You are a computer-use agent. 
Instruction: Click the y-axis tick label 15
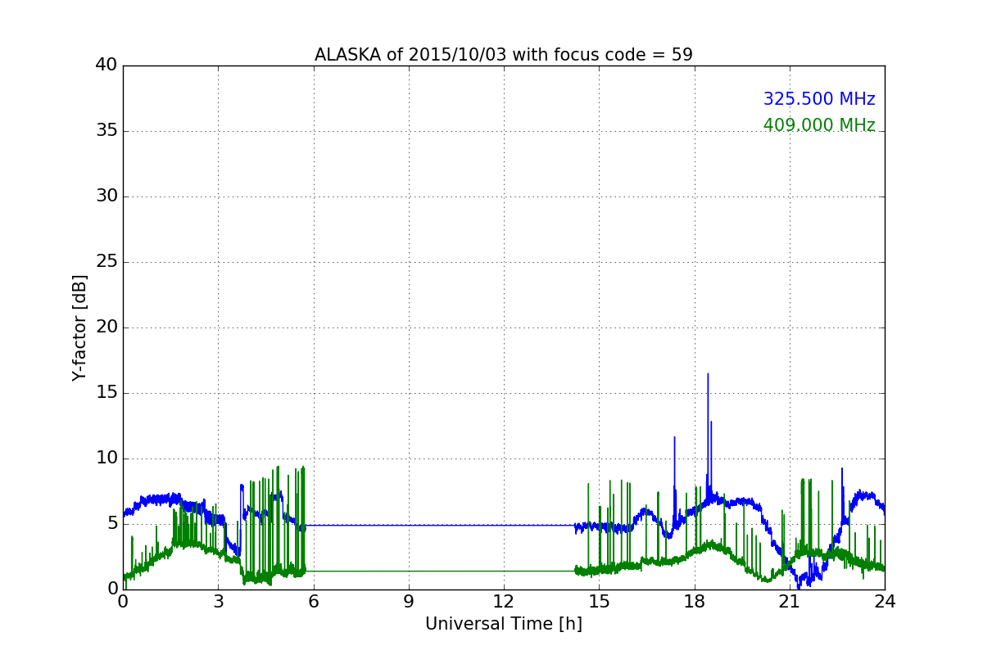coord(106,393)
